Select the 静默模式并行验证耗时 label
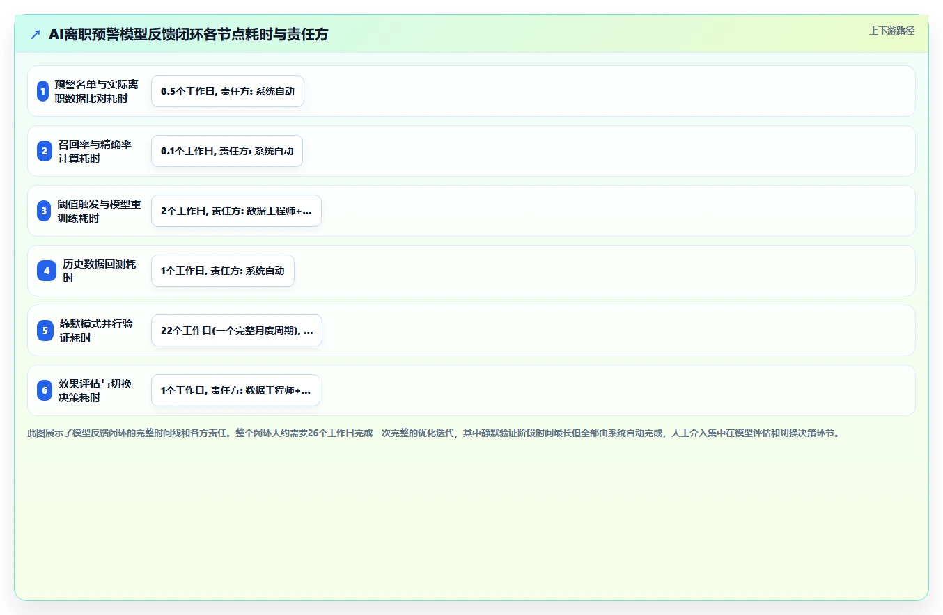The image size is (943, 615). [96, 330]
